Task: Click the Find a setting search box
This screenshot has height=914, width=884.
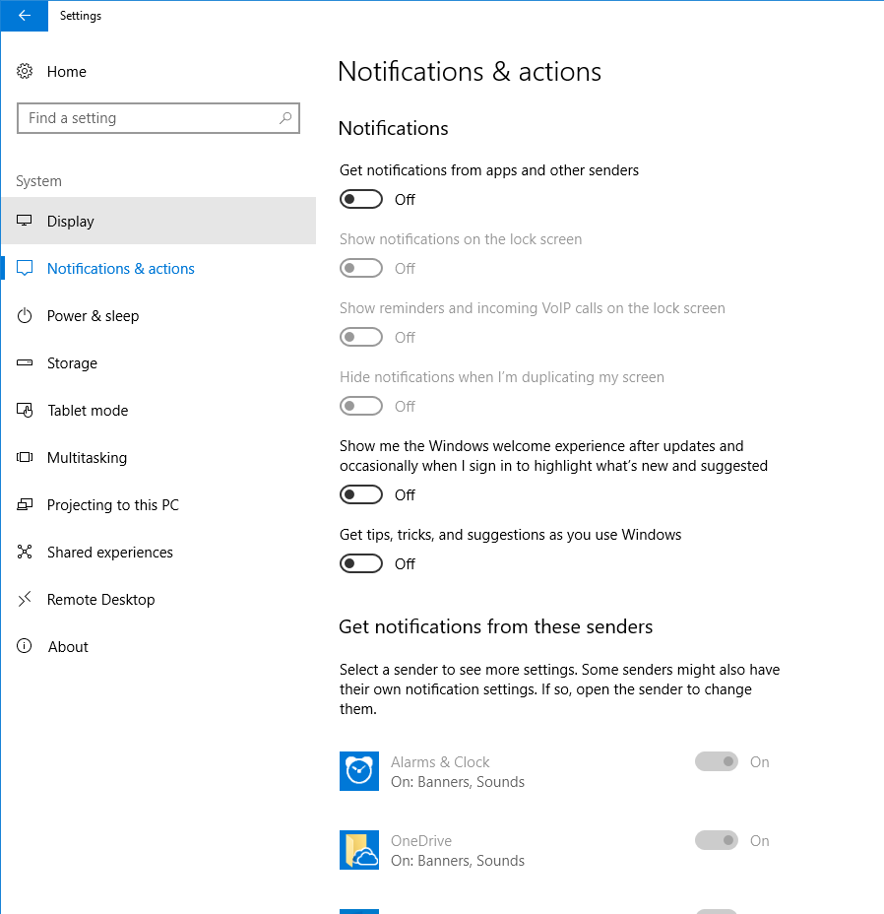Action: coord(148,118)
